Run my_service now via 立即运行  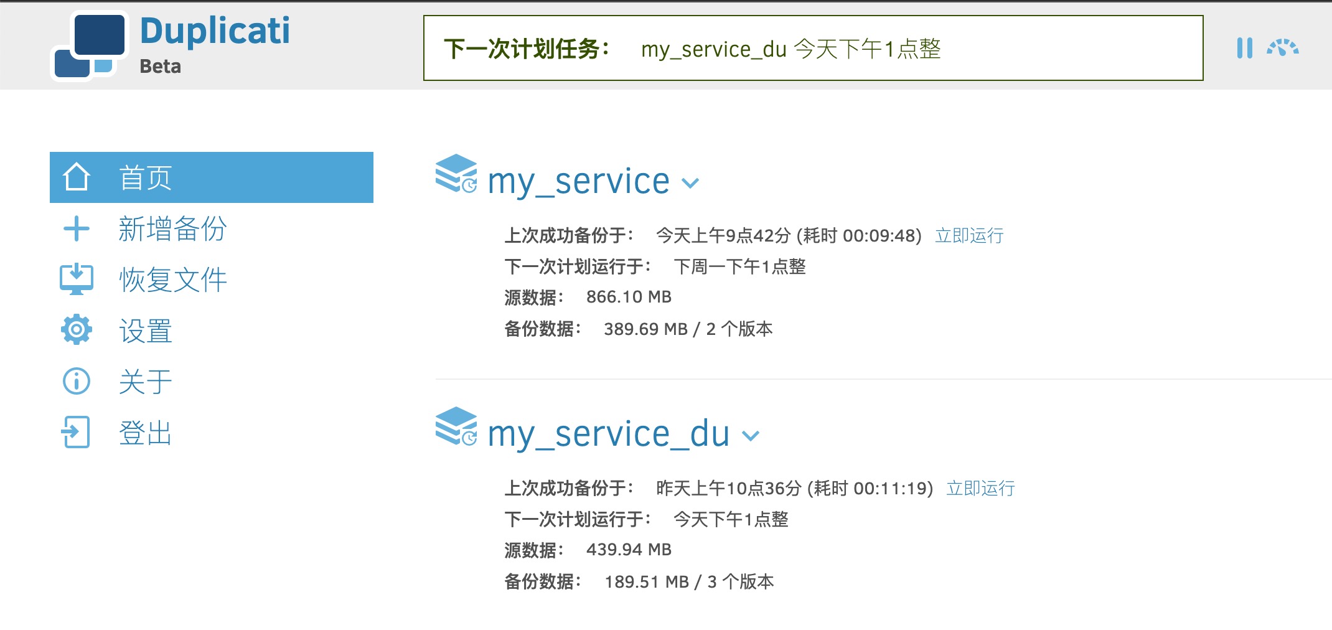(969, 235)
